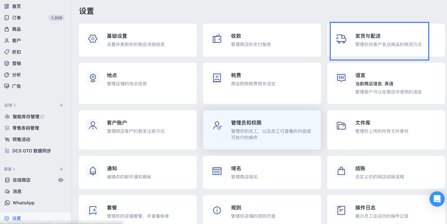Click the WhatsApp icon in sidebar
The image size is (447, 224).
coord(7,203)
